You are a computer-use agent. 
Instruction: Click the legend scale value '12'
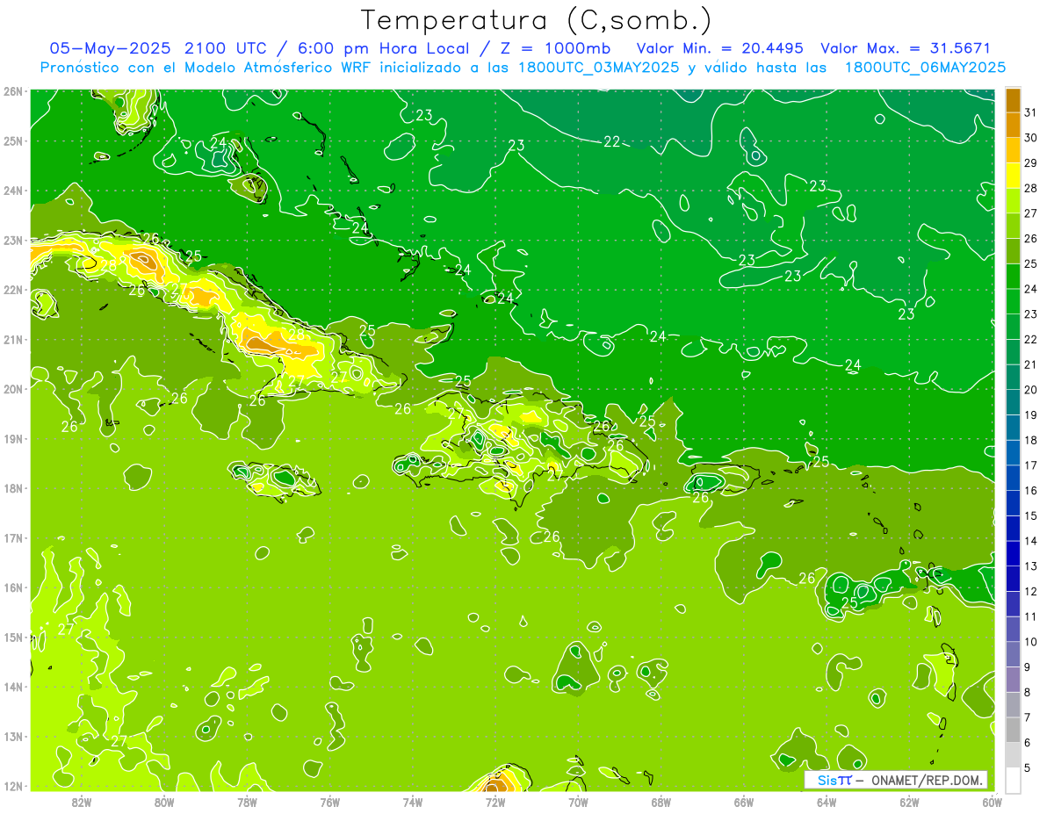click(x=1030, y=591)
